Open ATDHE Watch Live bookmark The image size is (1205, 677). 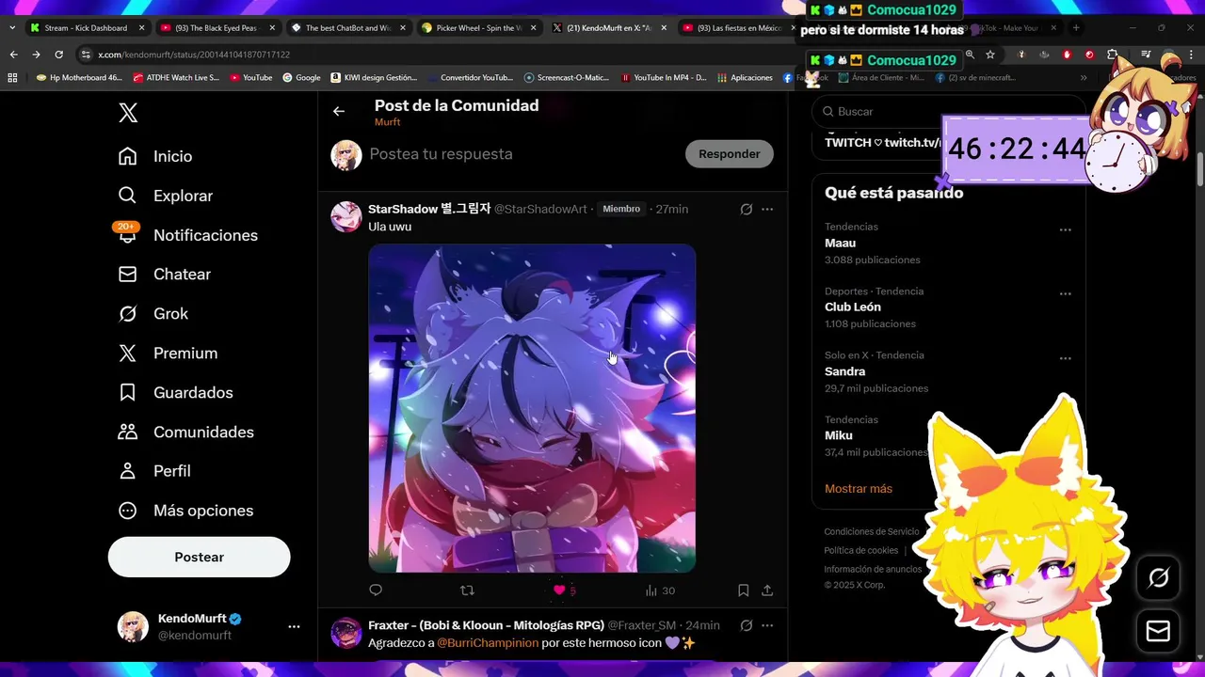tap(176, 78)
